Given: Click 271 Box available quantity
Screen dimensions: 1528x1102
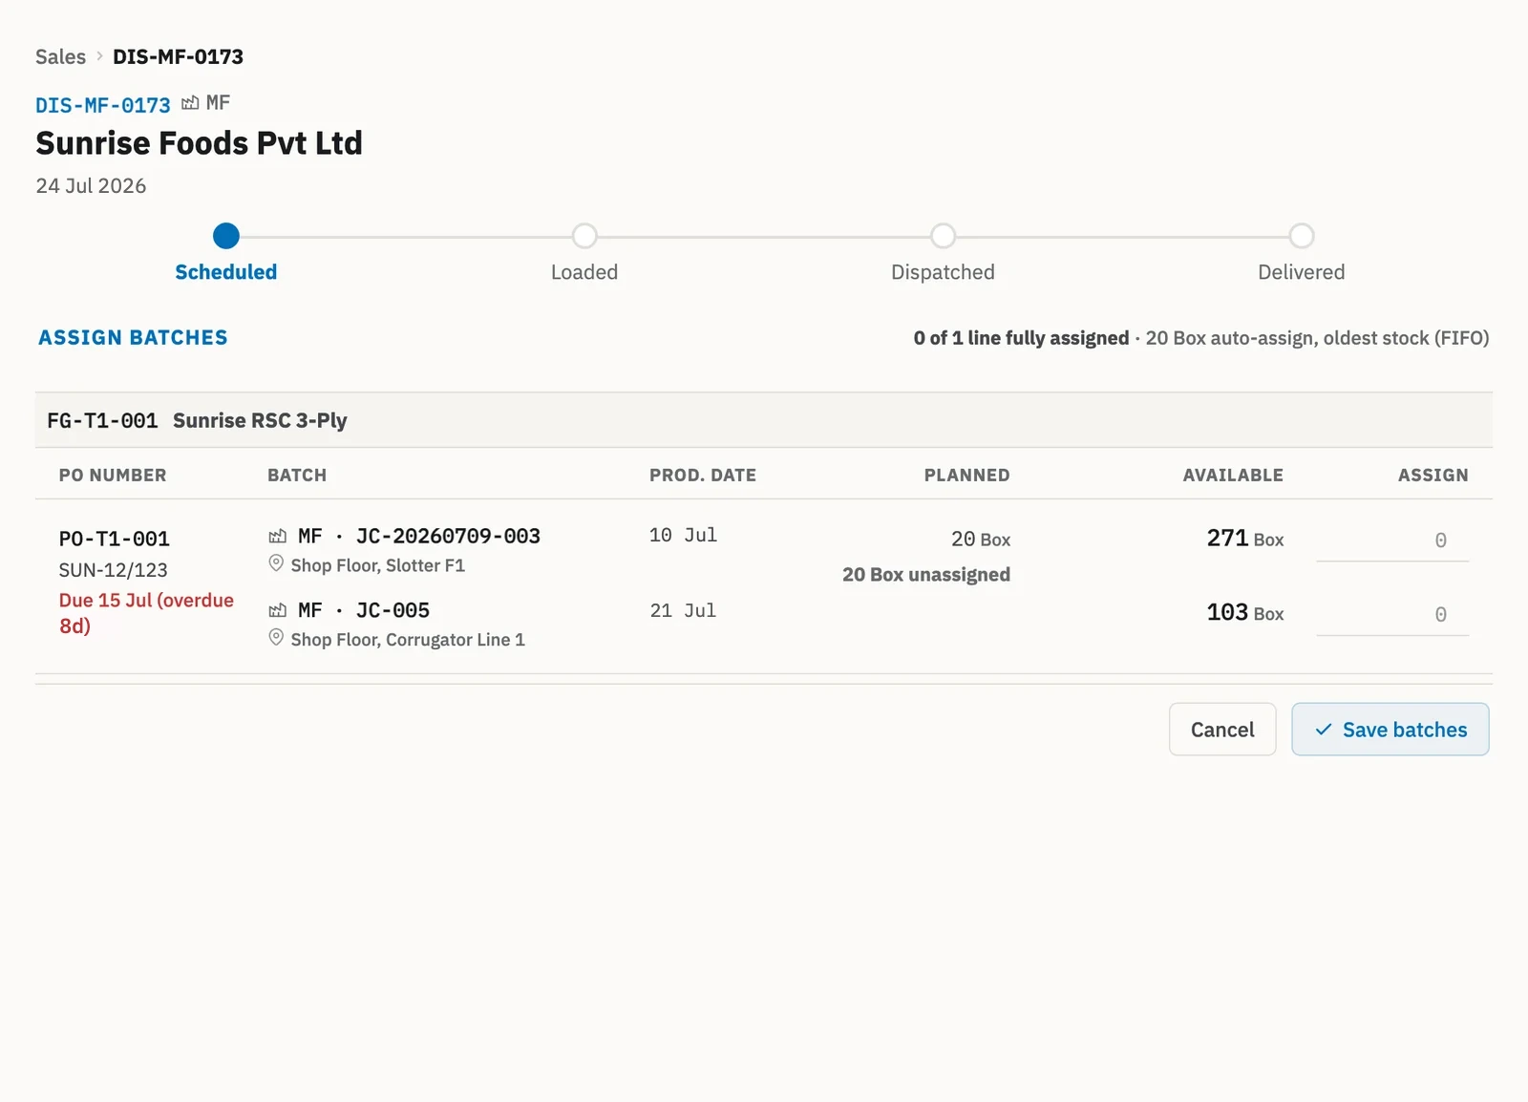Looking at the screenshot, I should 1245,539.
